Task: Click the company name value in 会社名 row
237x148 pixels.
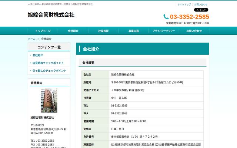Action: (123, 74)
